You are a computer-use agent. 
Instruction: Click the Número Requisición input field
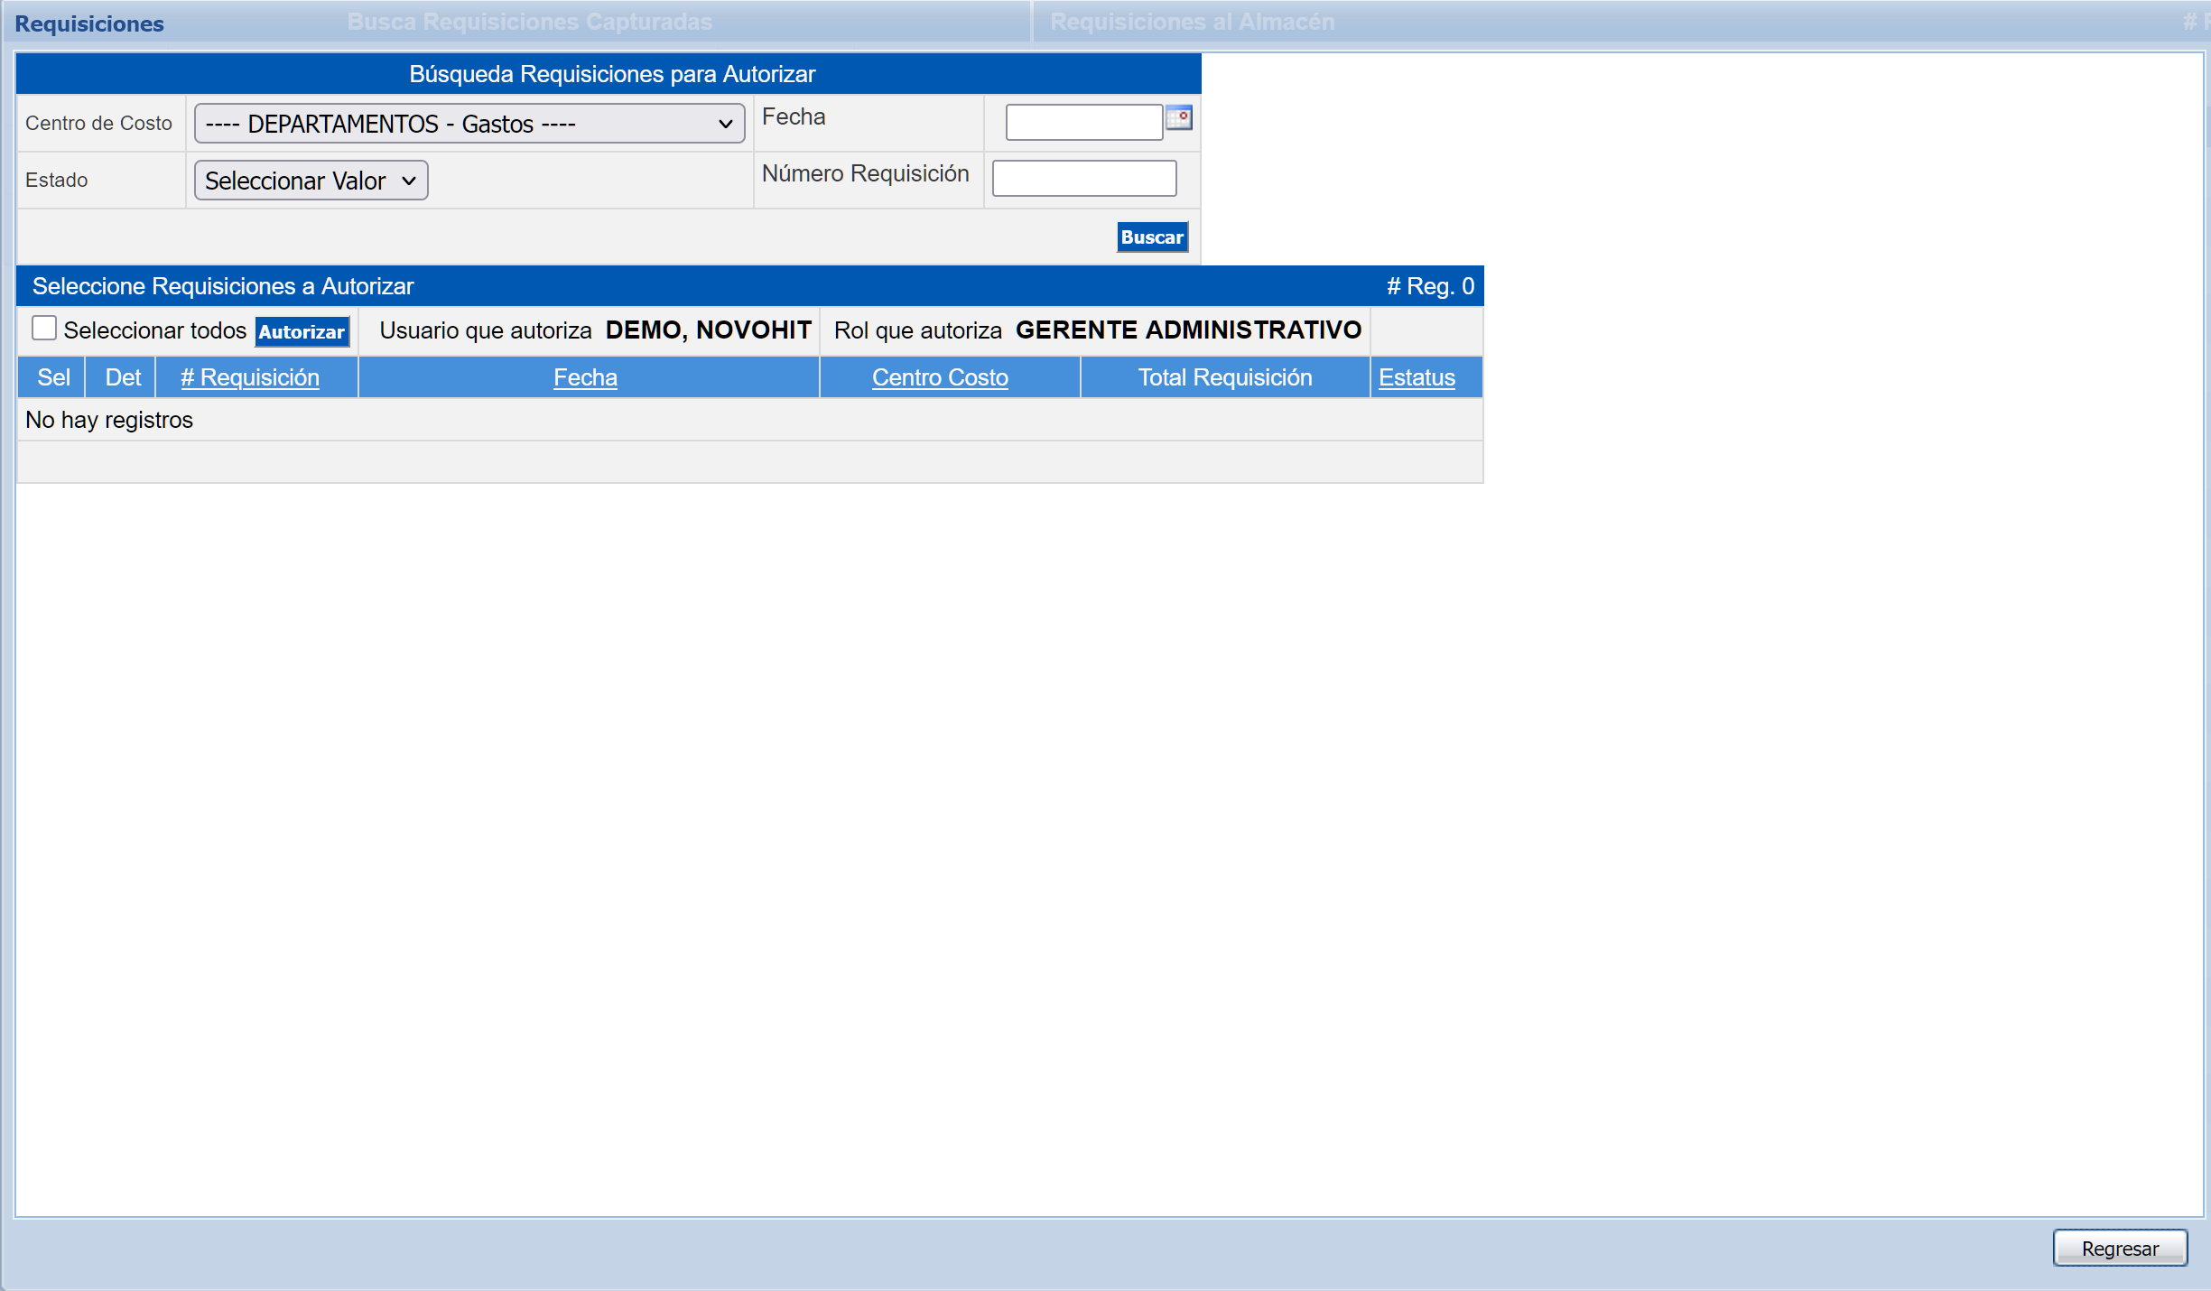coord(1083,179)
